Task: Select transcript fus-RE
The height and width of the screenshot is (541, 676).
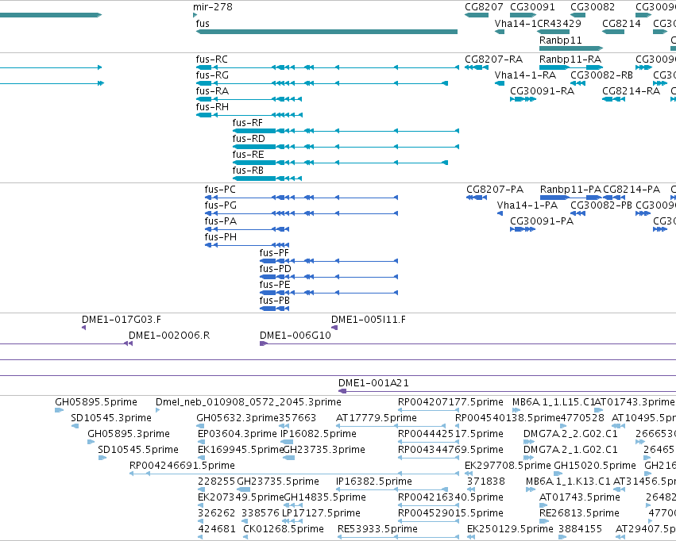Action: (340, 163)
